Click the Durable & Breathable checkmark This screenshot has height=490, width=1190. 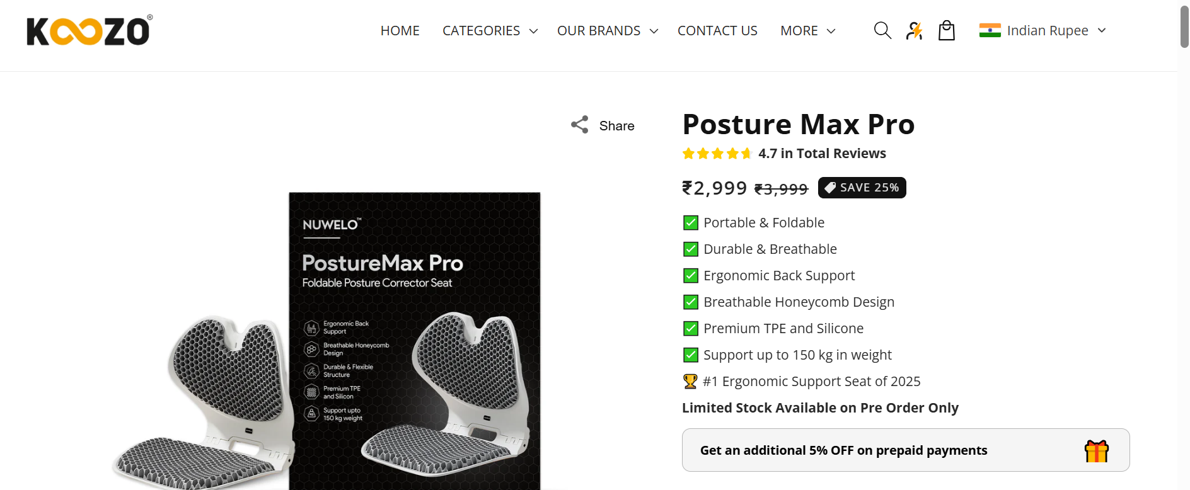pos(691,249)
